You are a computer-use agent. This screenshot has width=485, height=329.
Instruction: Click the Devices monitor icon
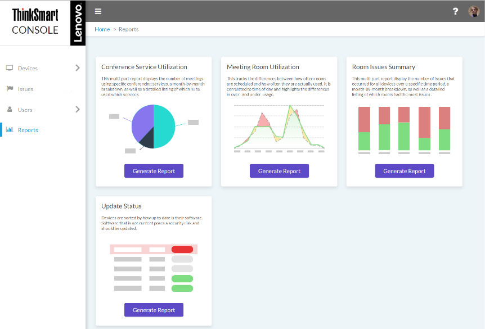10,68
